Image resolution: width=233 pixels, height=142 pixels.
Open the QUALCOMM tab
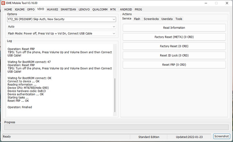tap(100, 9)
